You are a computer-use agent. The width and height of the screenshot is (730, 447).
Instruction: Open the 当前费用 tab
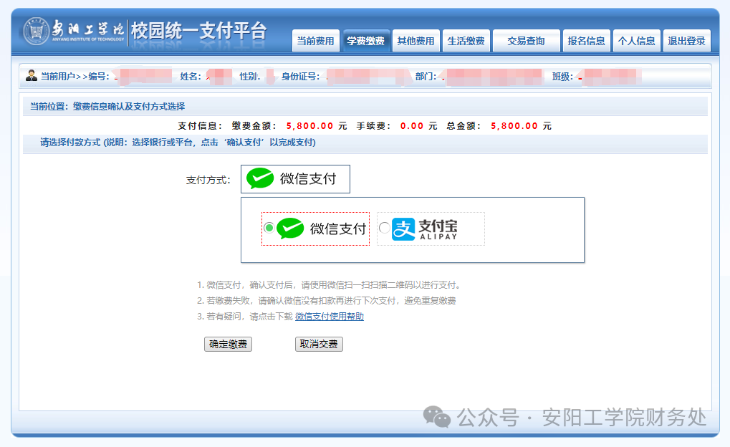point(316,41)
